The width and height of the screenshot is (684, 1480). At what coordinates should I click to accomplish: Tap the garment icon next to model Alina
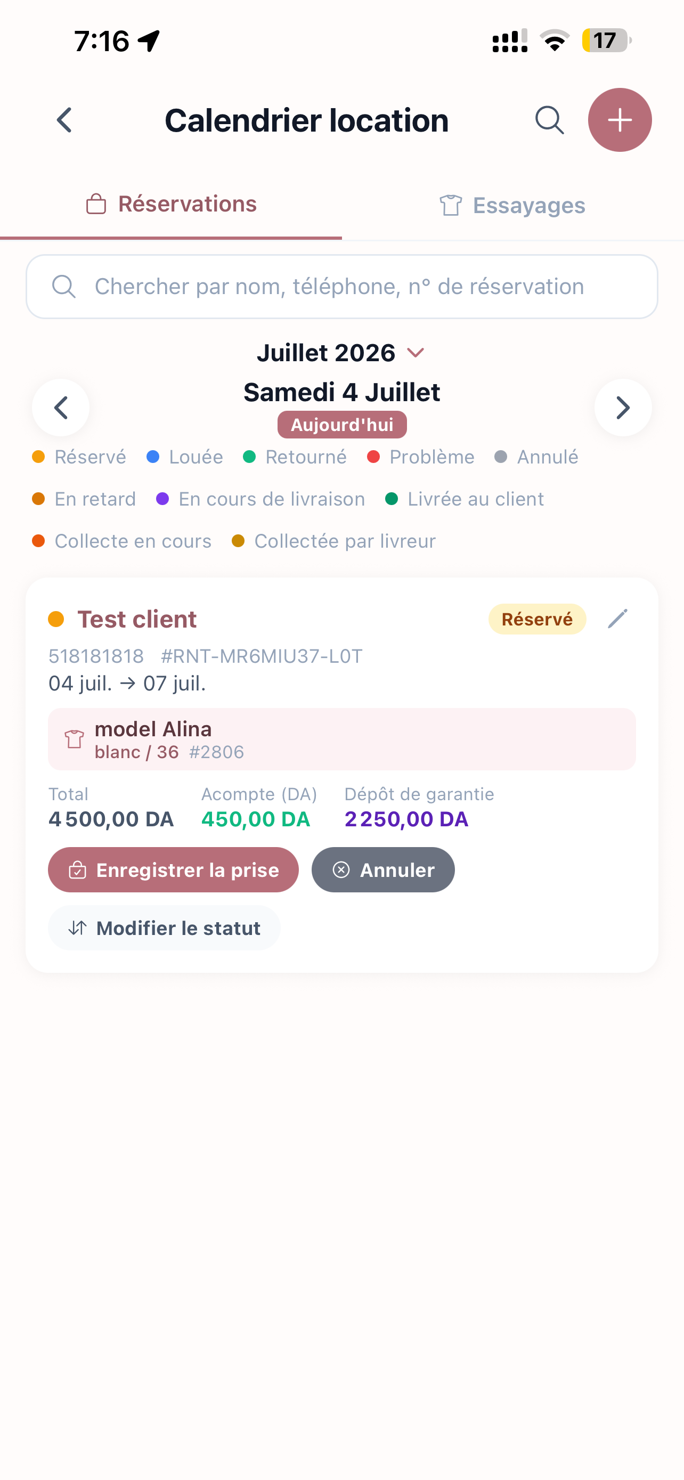point(74,739)
